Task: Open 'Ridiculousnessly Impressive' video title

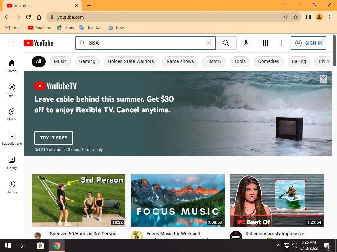Action: coord(275,234)
